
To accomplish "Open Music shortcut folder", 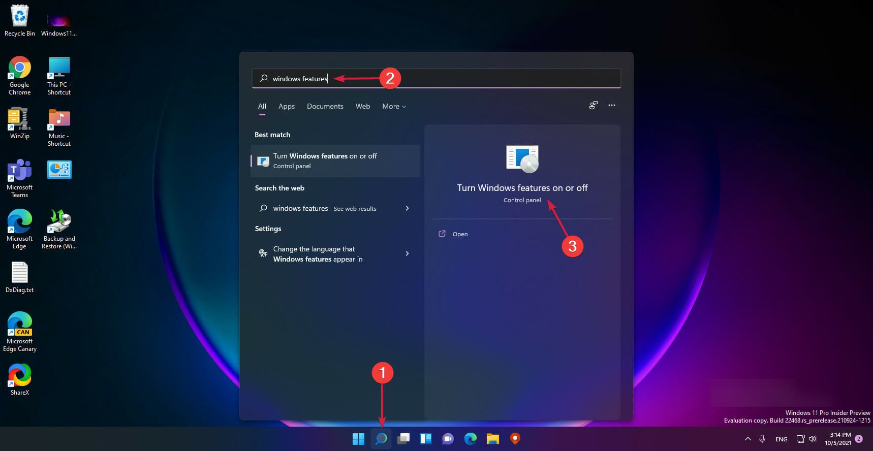I will click(59, 127).
